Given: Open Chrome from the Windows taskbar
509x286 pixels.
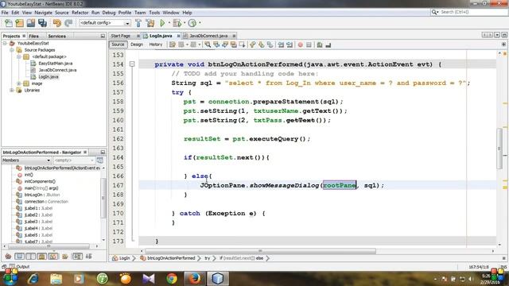Looking at the screenshot, I should (x=172, y=279).
